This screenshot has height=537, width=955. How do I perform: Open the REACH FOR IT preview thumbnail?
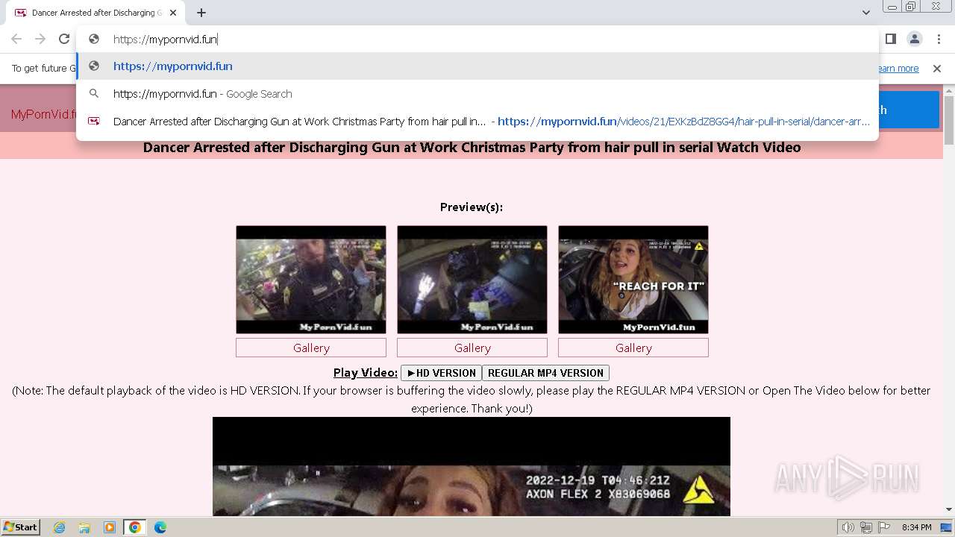[x=633, y=280]
